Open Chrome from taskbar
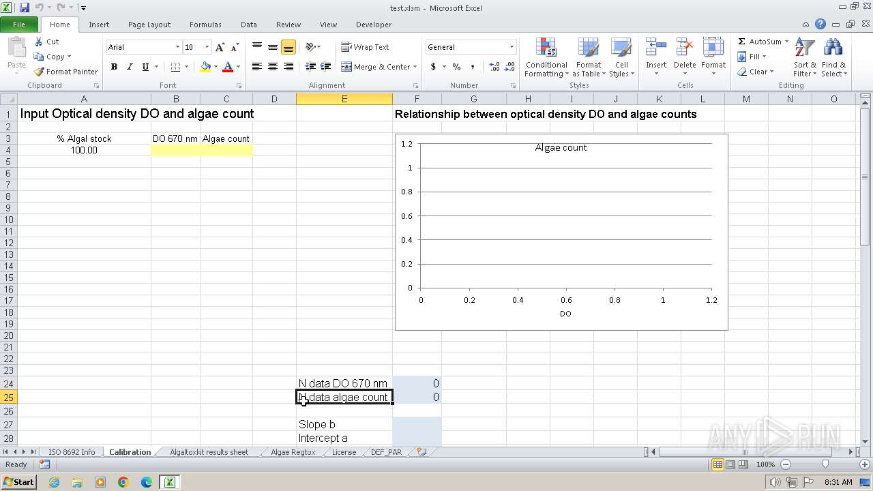Image resolution: width=873 pixels, height=491 pixels. (123, 482)
